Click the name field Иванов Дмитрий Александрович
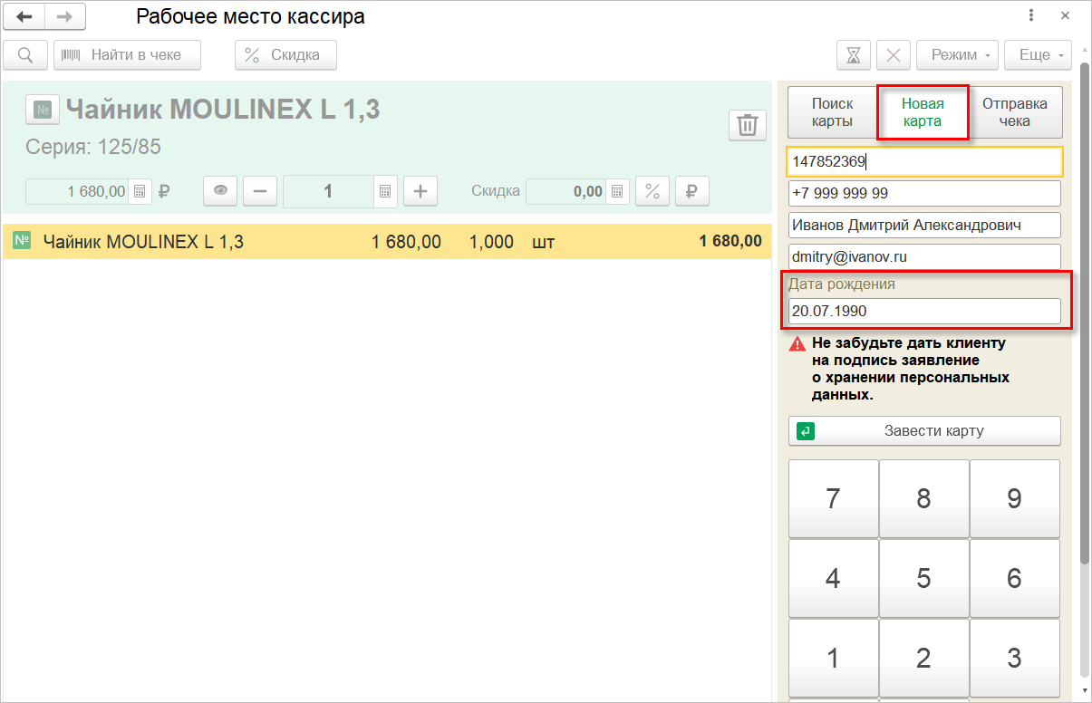This screenshot has width=1092, height=703. click(x=924, y=225)
